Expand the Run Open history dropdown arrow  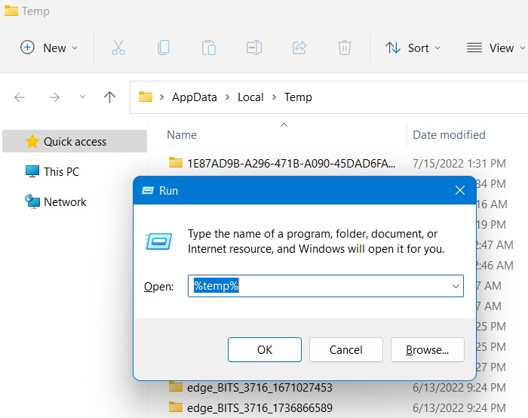456,286
